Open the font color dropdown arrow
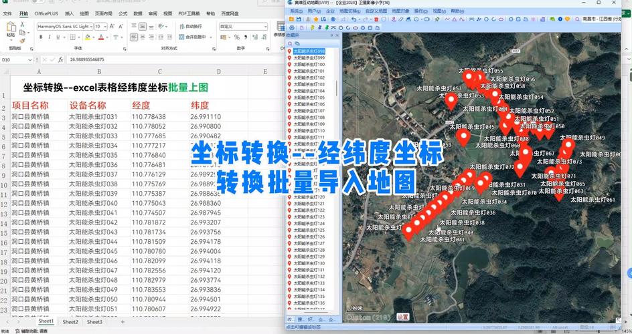The width and height of the screenshot is (632, 334). pos(108,37)
